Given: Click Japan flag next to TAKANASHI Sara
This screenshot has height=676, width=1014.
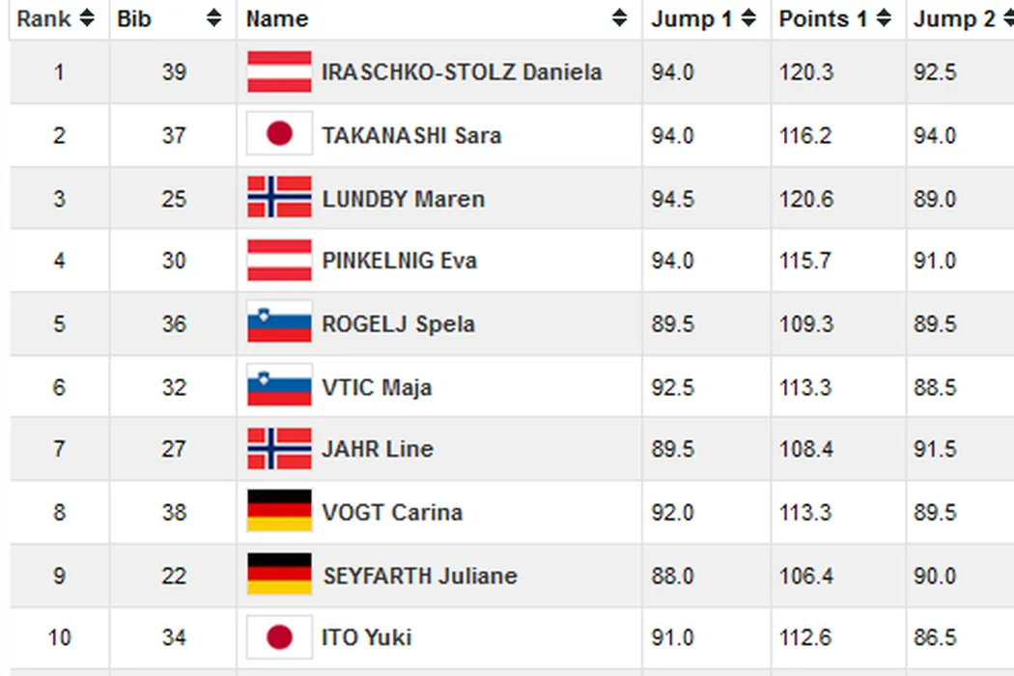Looking at the screenshot, I should 279,134.
